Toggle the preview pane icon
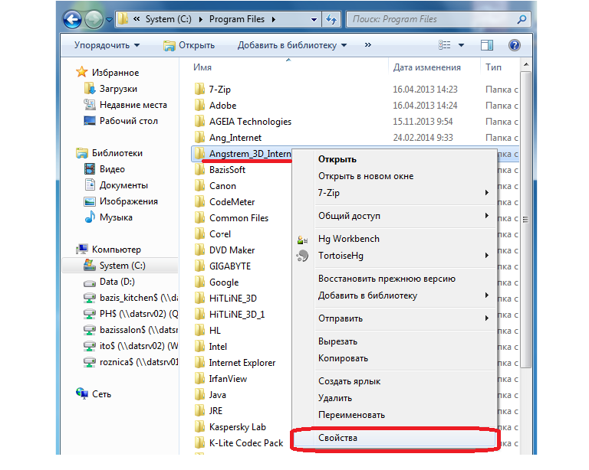This screenshot has height=470, width=589. (487, 45)
